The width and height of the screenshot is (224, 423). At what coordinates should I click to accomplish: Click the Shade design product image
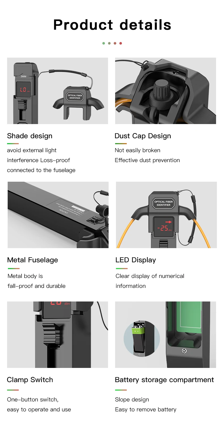click(58, 91)
